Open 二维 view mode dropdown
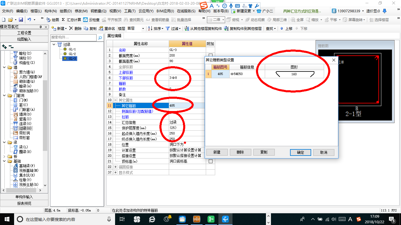Screen dimensions: 401x225 pos(216,20)
